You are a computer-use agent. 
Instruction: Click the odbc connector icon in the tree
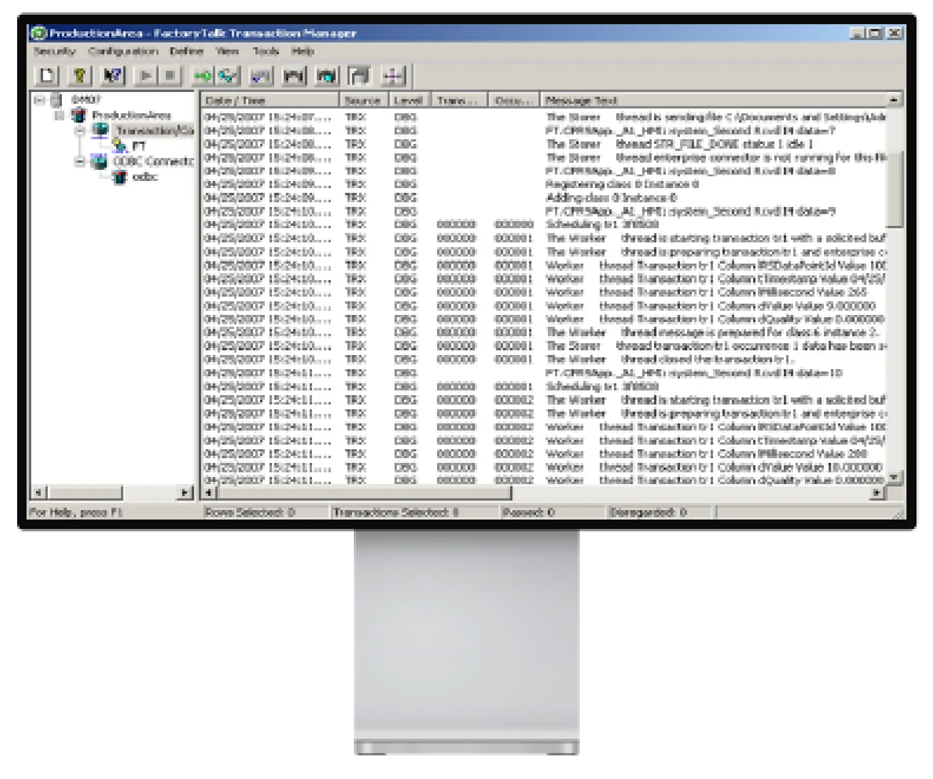pos(120,176)
